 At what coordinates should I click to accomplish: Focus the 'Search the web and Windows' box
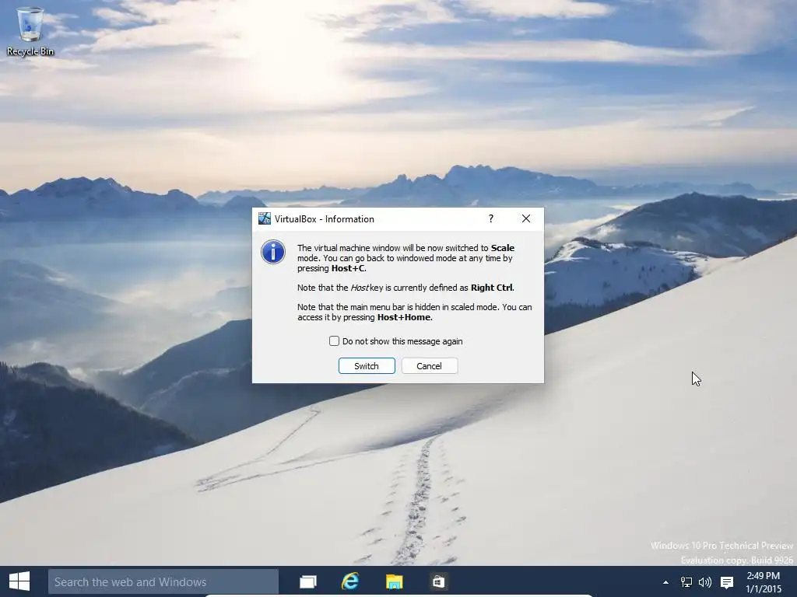tap(163, 581)
